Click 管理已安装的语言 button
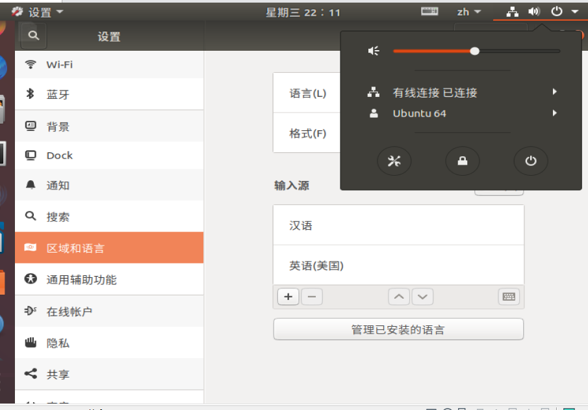588x410 pixels. [x=398, y=329]
